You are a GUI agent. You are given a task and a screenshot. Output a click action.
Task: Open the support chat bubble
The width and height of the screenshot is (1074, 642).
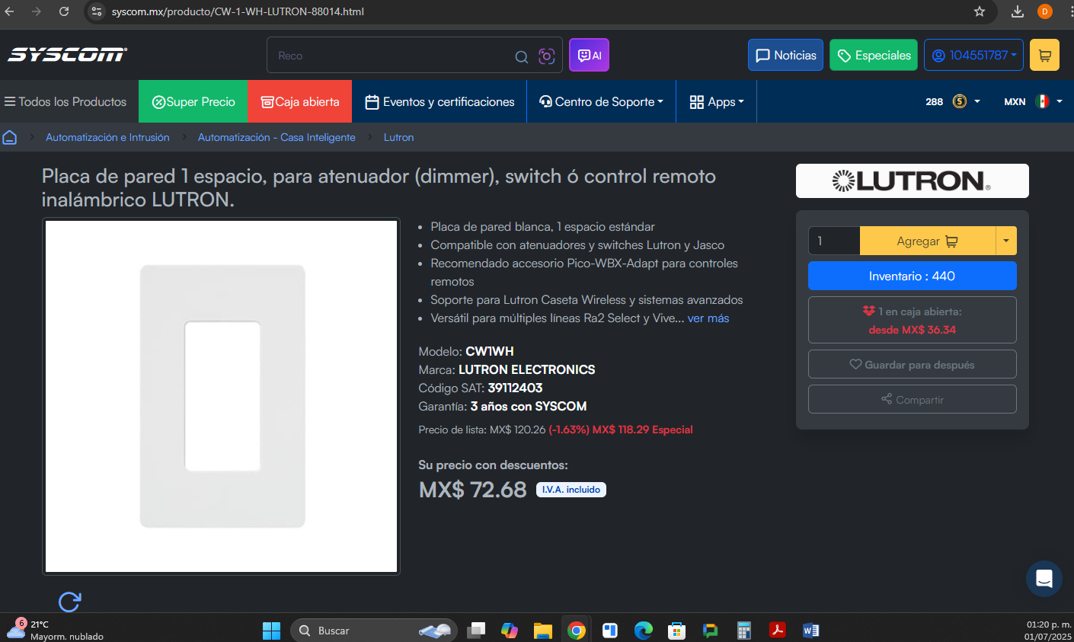click(1044, 579)
